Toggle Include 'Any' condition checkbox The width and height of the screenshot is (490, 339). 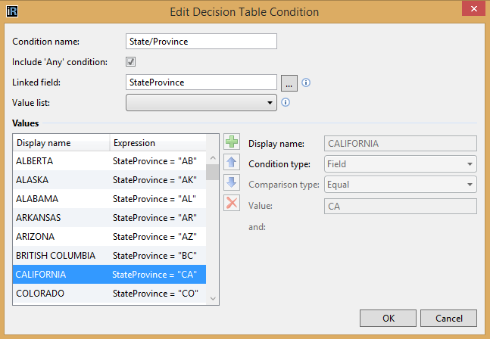click(x=130, y=62)
